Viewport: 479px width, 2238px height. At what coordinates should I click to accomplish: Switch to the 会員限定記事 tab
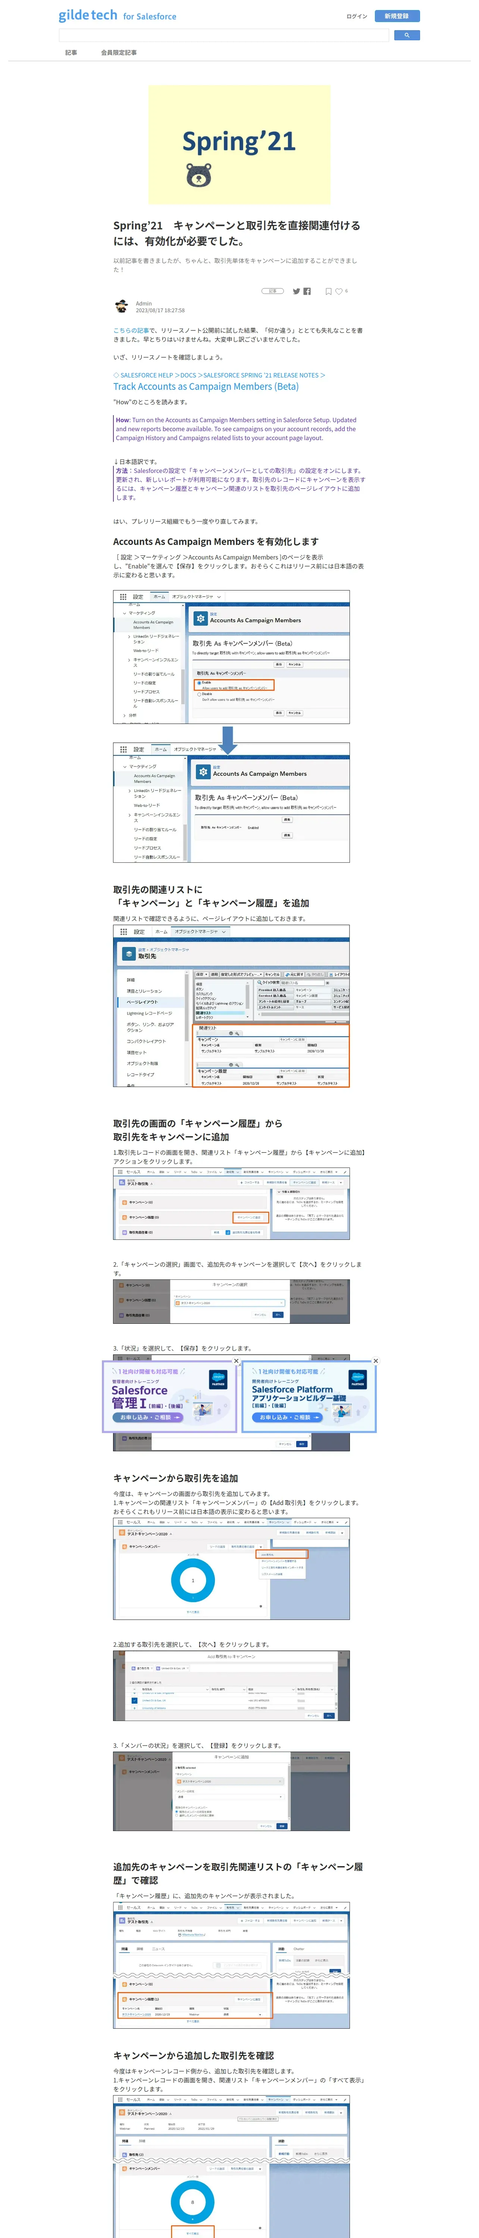point(119,53)
